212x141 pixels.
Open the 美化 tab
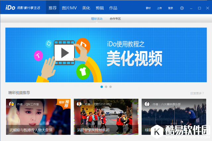pos(86,8)
